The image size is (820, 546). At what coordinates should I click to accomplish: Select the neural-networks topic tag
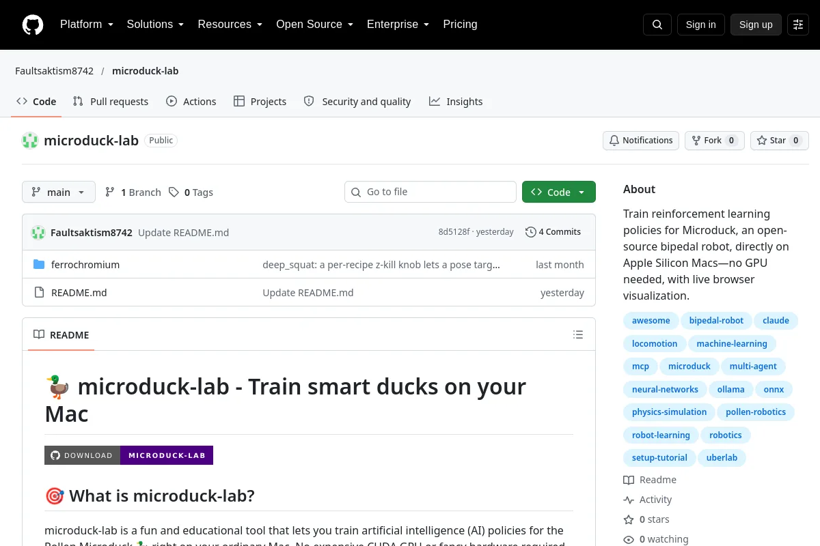(x=665, y=390)
